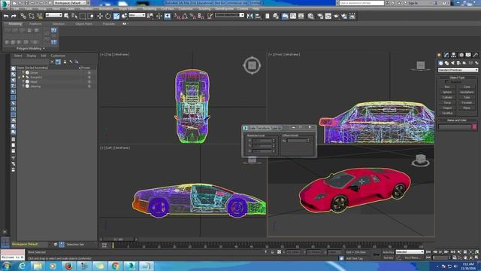Open the Display menu in scene explorer
The width and height of the screenshot is (481, 271).
[32, 56]
